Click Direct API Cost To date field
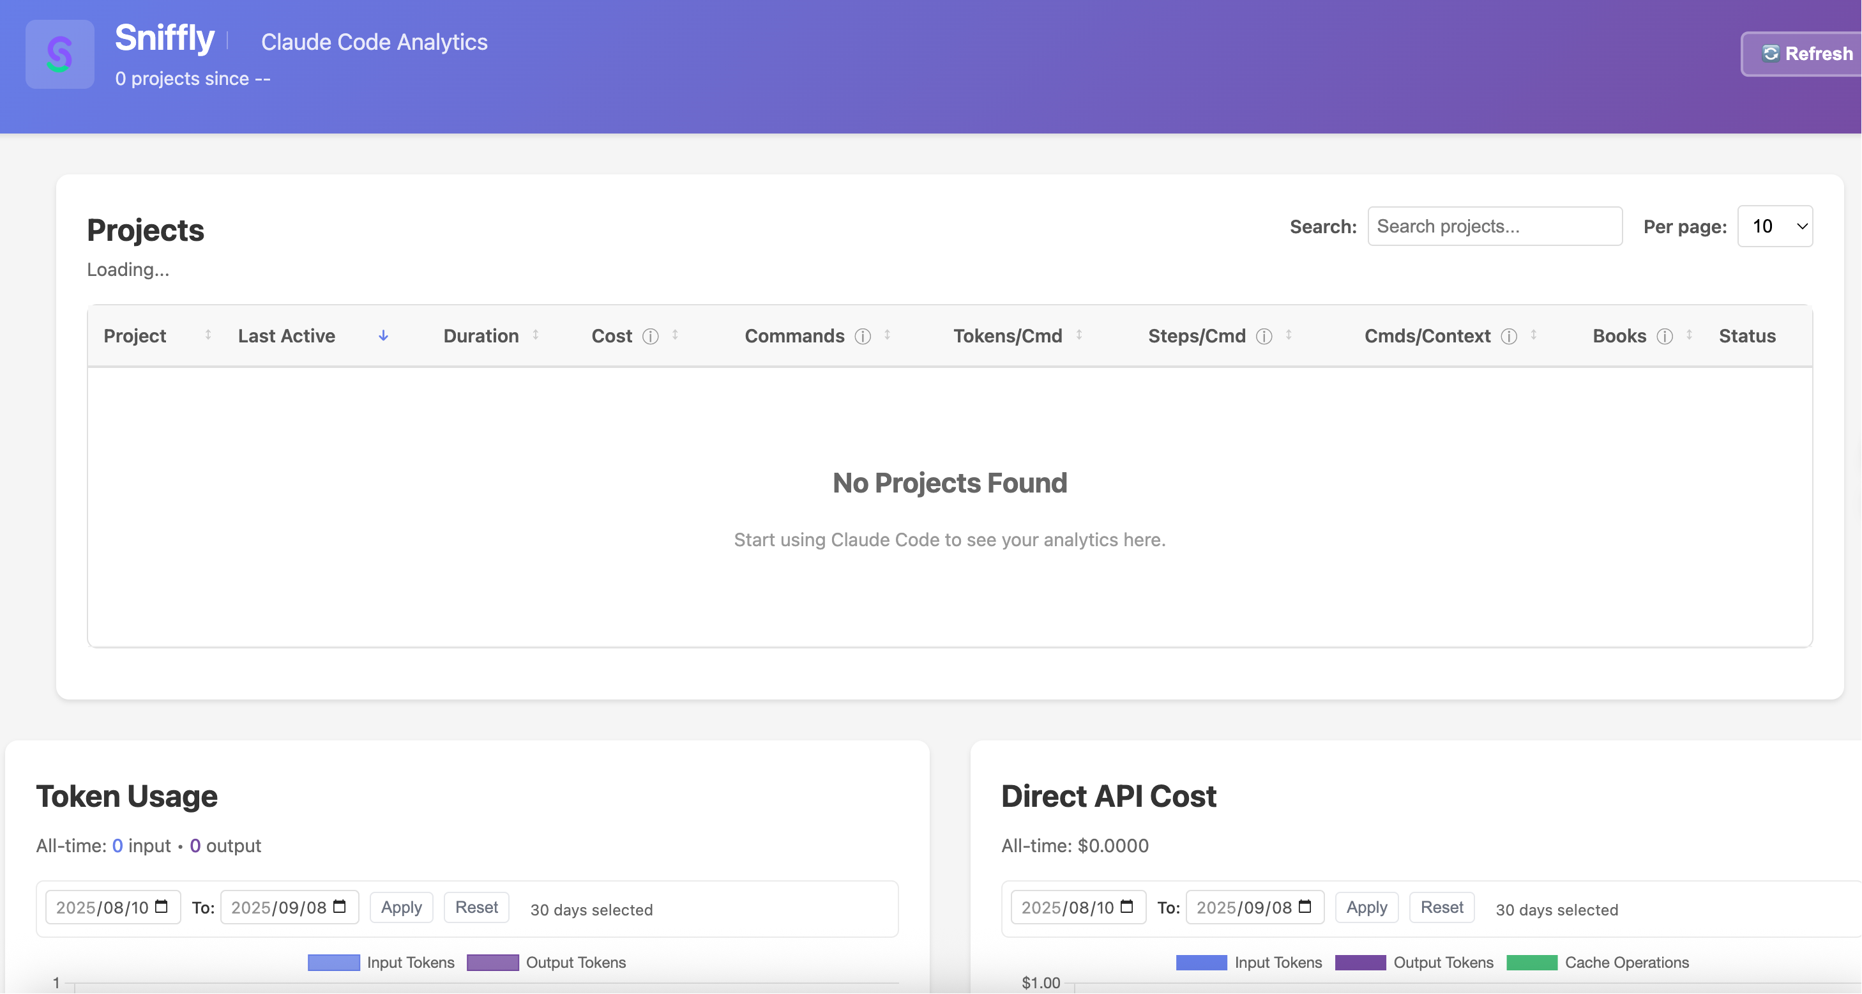 point(1255,907)
